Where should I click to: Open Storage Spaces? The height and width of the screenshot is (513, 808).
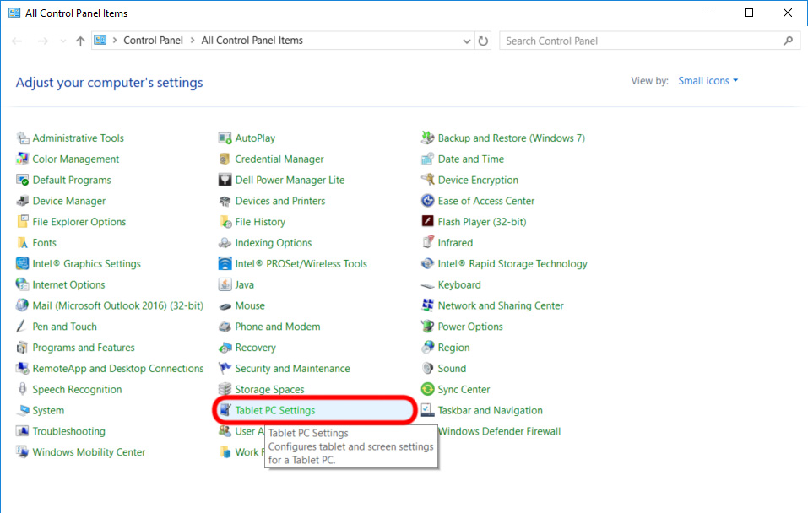pyautogui.click(x=268, y=389)
